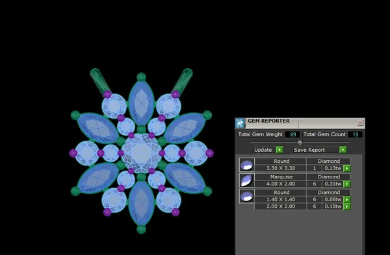Select the Round 3.30 gem thumbnail
The height and width of the screenshot is (255, 390).
[x=247, y=165]
